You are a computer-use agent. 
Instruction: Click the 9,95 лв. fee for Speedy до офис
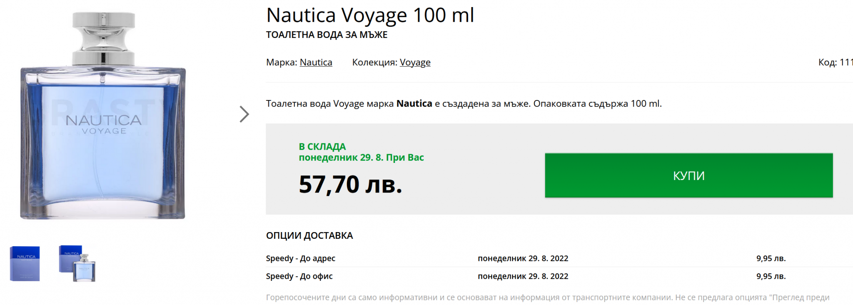point(771,276)
